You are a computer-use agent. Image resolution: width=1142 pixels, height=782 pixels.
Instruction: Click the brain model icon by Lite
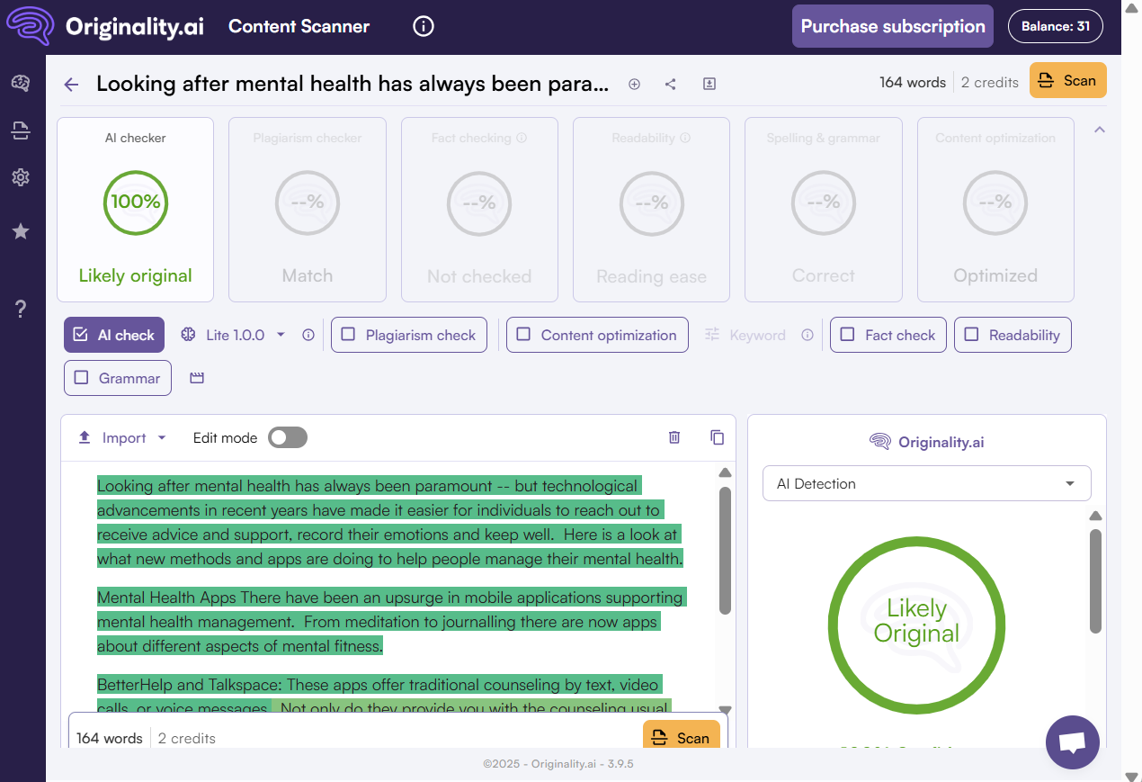[188, 335]
